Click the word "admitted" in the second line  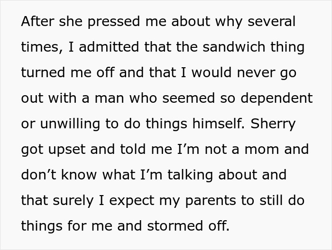coord(109,47)
